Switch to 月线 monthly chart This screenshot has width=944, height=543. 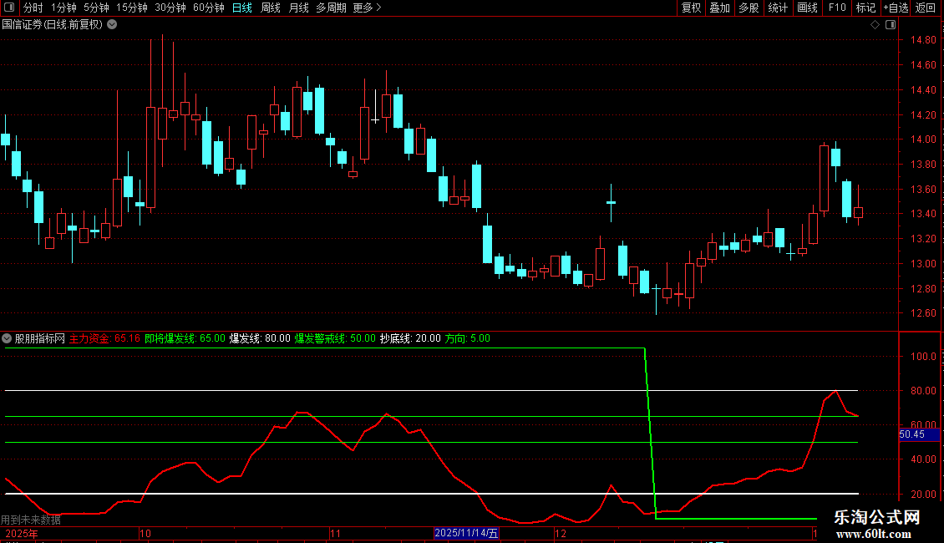tap(298, 8)
